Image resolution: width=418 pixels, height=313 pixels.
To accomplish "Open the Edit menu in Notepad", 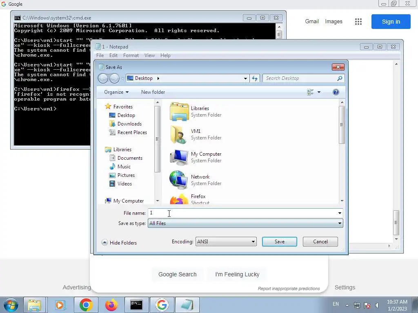I will (x=113, y=55).
